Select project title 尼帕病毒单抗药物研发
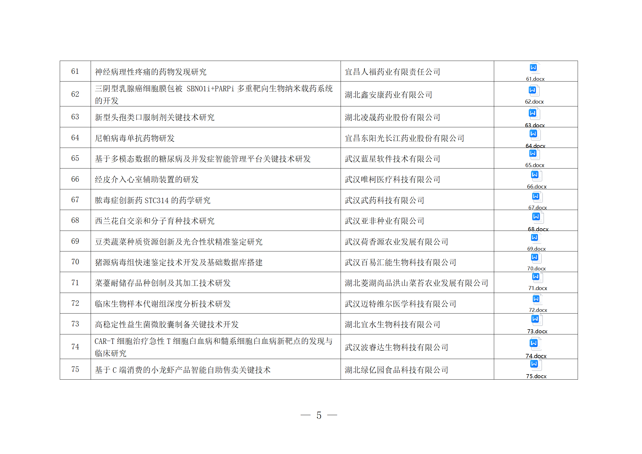The image size is (642, 454). 134,138
